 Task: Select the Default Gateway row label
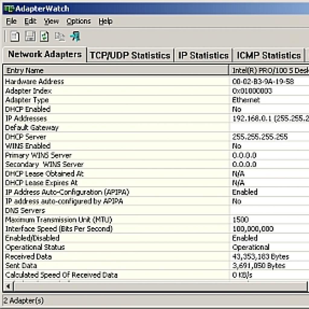pos(32,128)
